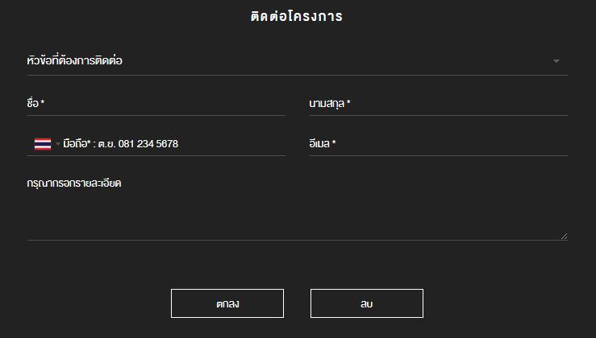596x338 pixels.
Task: Click the textarea resize handle corner
Action: [564, 236]
